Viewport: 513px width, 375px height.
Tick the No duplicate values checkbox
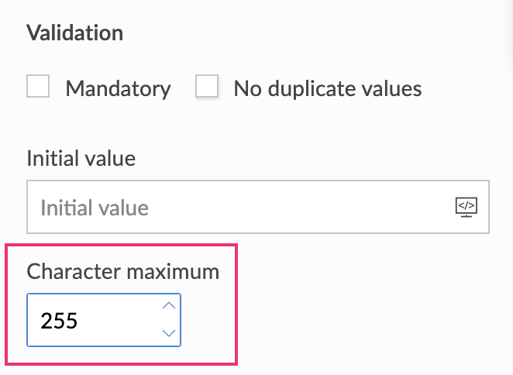tap(207, 87)
